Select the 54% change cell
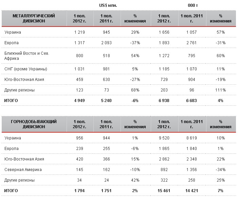The image size is (238, 202). (135, 56)
